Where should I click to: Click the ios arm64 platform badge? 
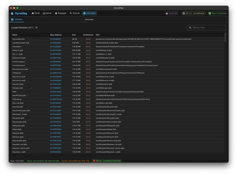(171, 13)
